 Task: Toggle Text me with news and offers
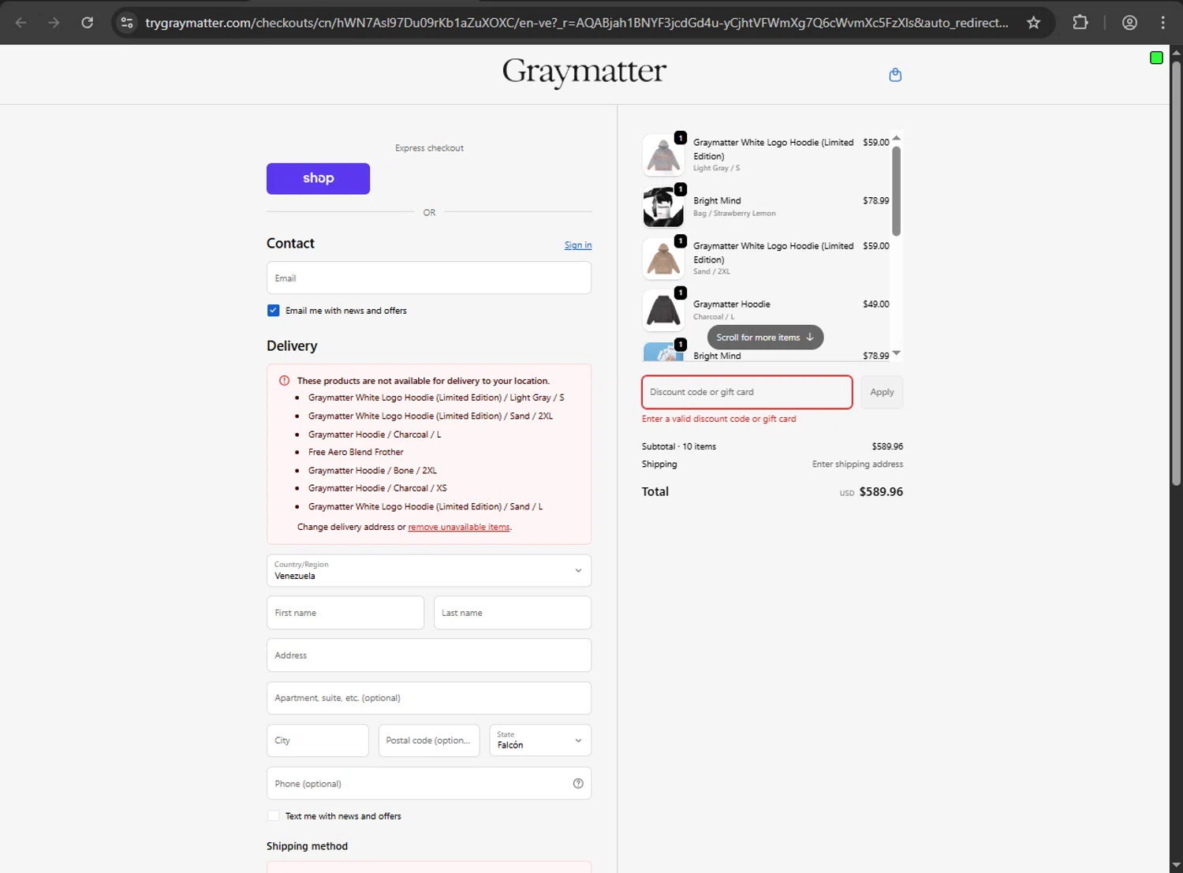(x=273, y=816)
